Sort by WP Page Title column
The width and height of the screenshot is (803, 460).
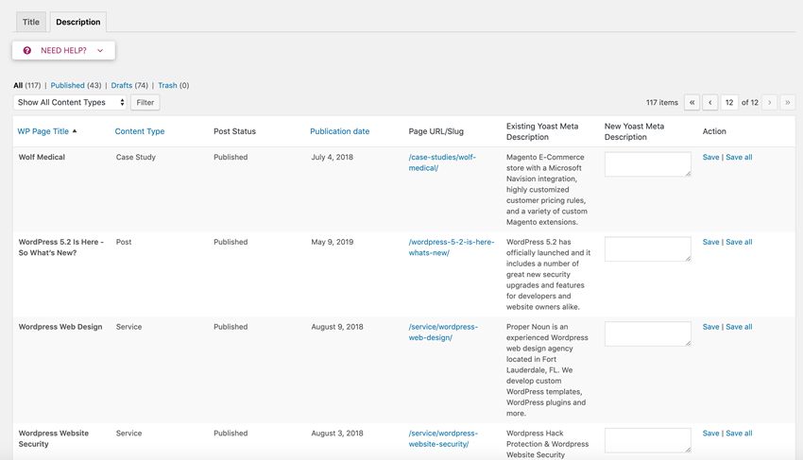click(x=43, y=131)
